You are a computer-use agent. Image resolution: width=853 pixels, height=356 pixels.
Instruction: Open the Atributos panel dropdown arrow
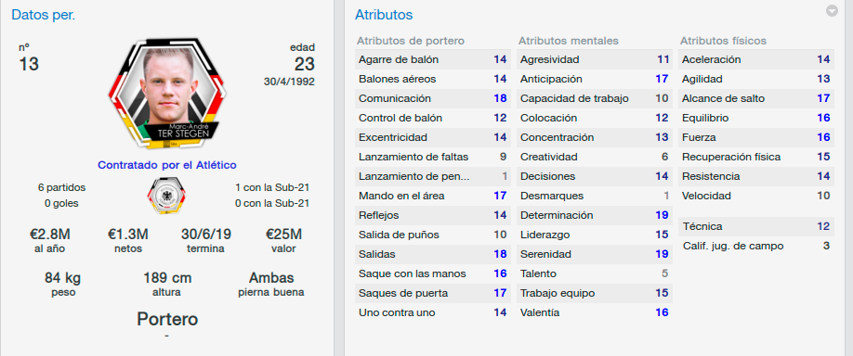click(x=832, y=11)
